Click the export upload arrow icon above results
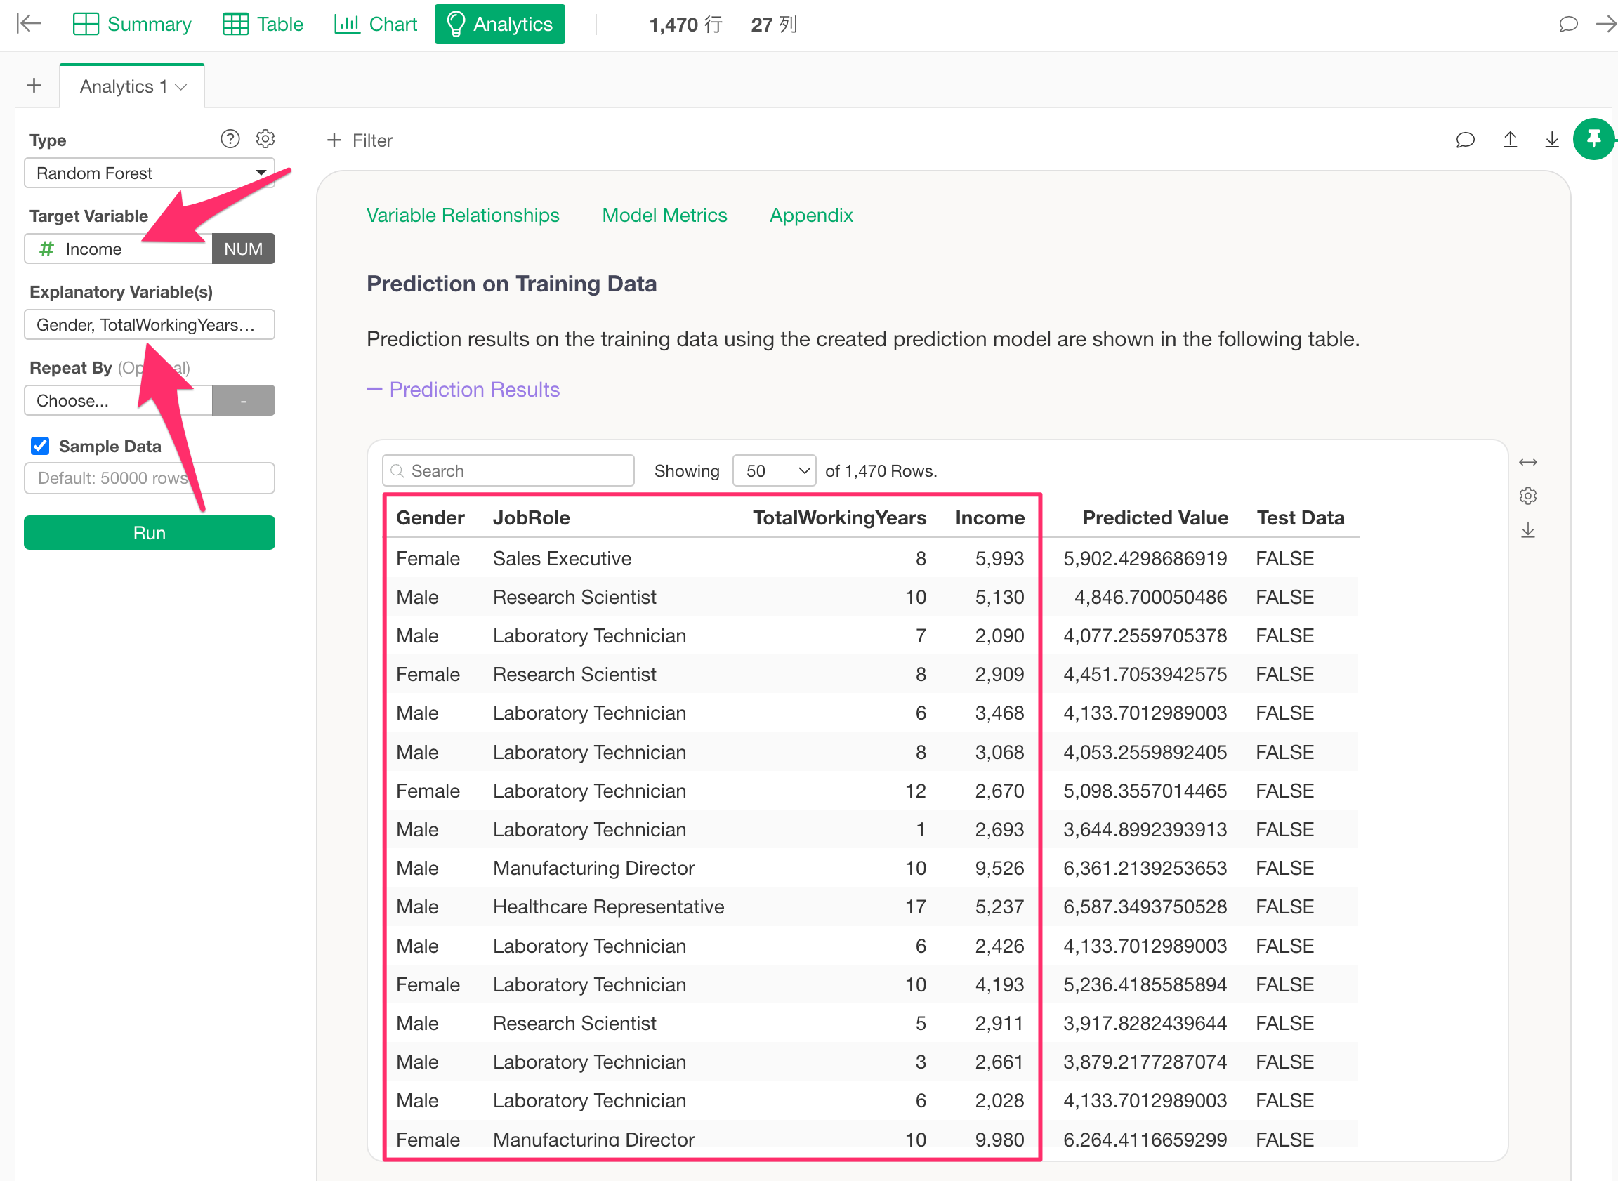This screenshot has height=1181, width=1618. pyautogui.click(x=1509, y=140)
